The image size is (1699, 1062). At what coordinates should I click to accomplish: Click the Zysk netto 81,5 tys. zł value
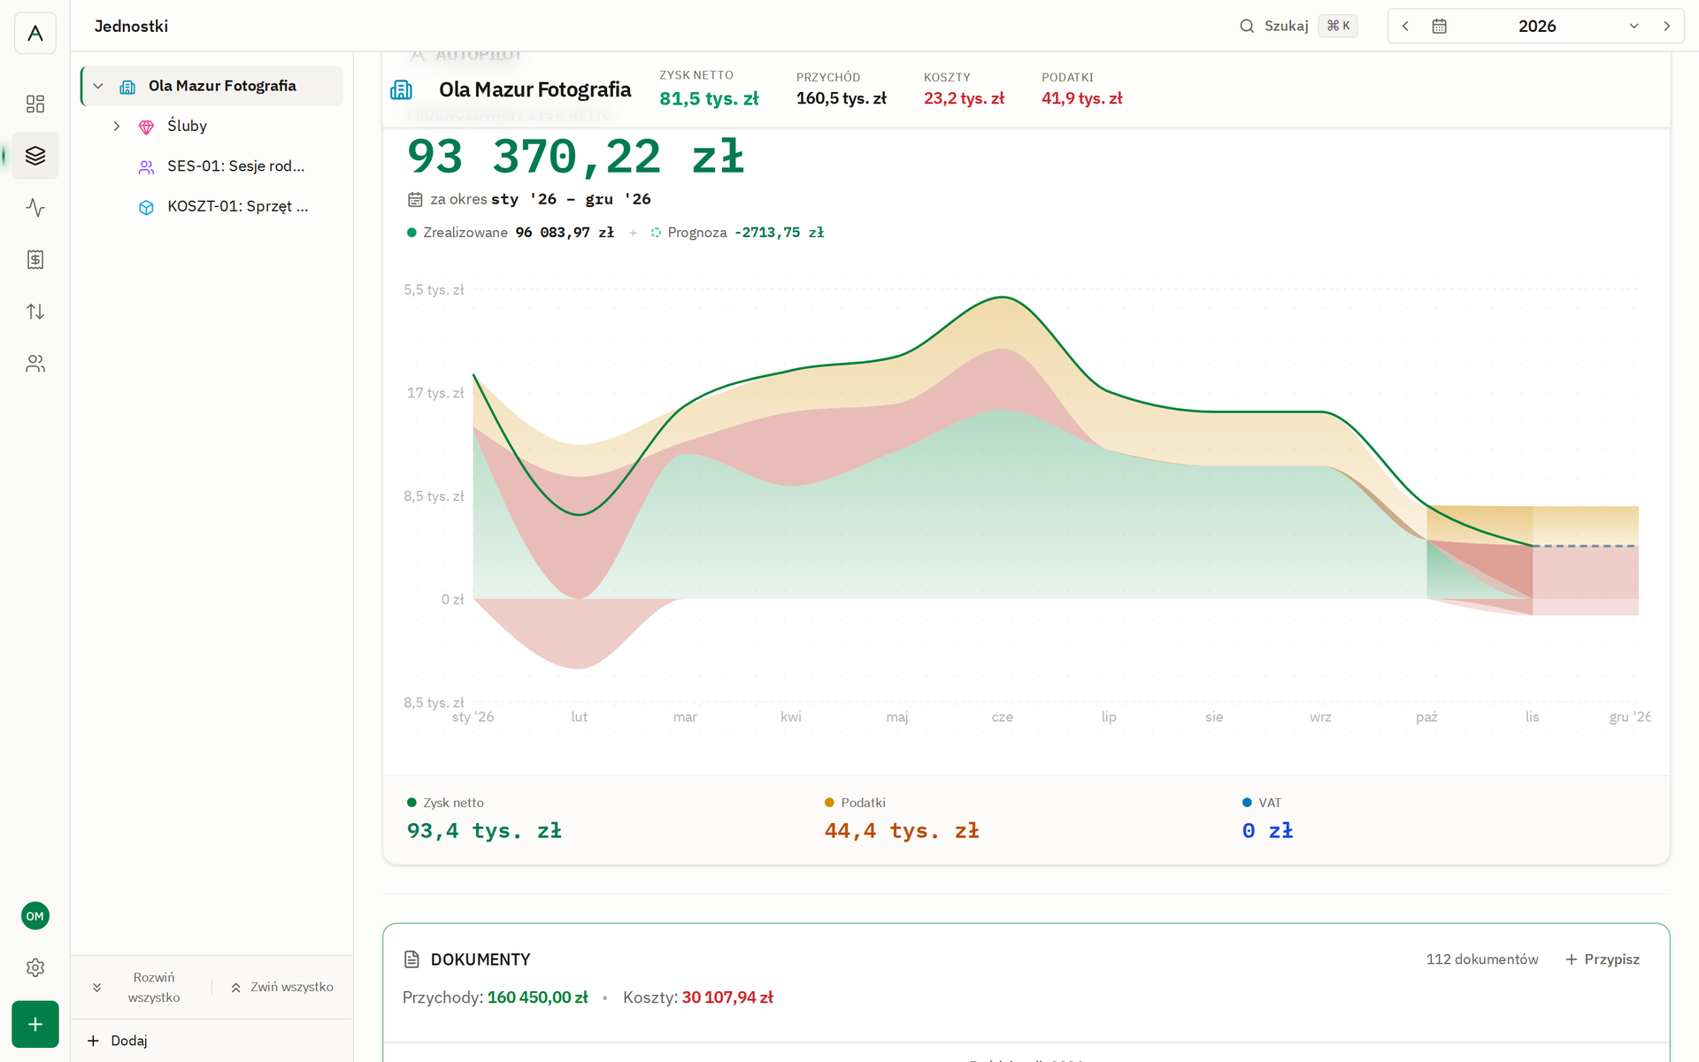[x=709, y=99]
